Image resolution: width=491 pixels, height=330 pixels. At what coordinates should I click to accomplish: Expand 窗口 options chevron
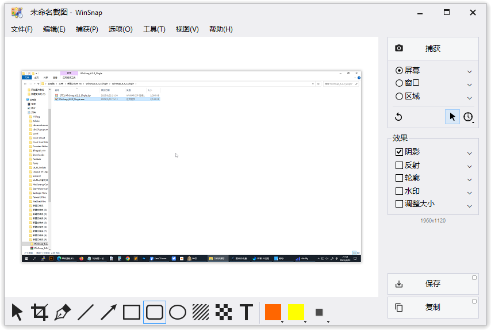469,85
